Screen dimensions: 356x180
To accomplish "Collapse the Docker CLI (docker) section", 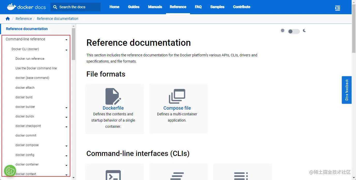I will pyautogui.click(x=66, y=50).
